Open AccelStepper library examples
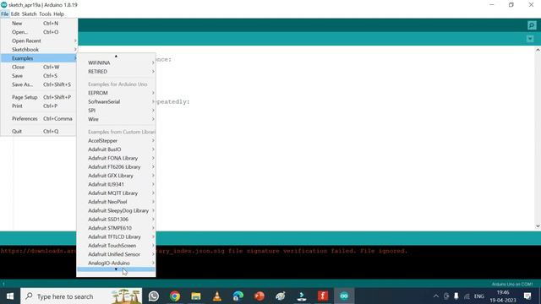The height and width of the screenshot is (304, 541). click(x=117, y=141)
